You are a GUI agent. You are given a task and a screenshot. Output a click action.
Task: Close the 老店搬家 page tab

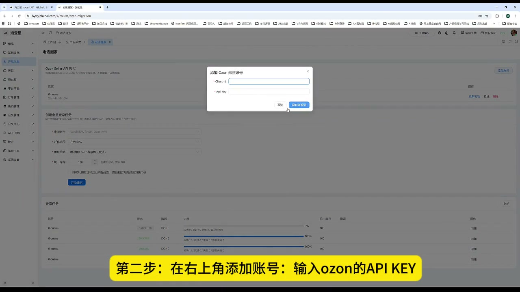pyautogui.click(x=110, y=42)
